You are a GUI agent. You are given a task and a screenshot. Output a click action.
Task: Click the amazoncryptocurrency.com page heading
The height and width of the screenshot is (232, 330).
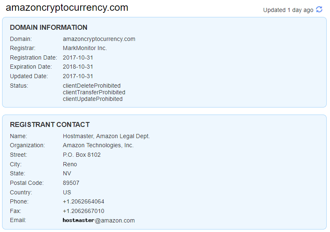[x=67, y=7]
